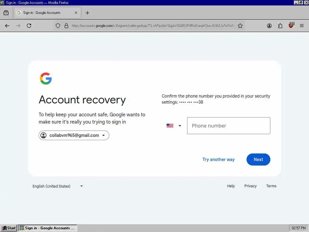309x232 pixels.
Task: Open the Windows Start menu
Action: coord(8,228)
